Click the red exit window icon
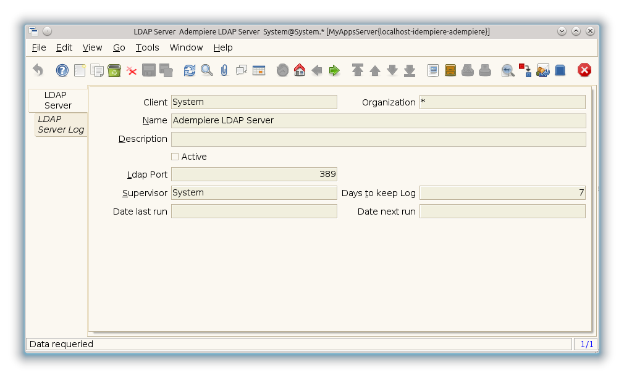624x378 pixels. click(584, 70)
